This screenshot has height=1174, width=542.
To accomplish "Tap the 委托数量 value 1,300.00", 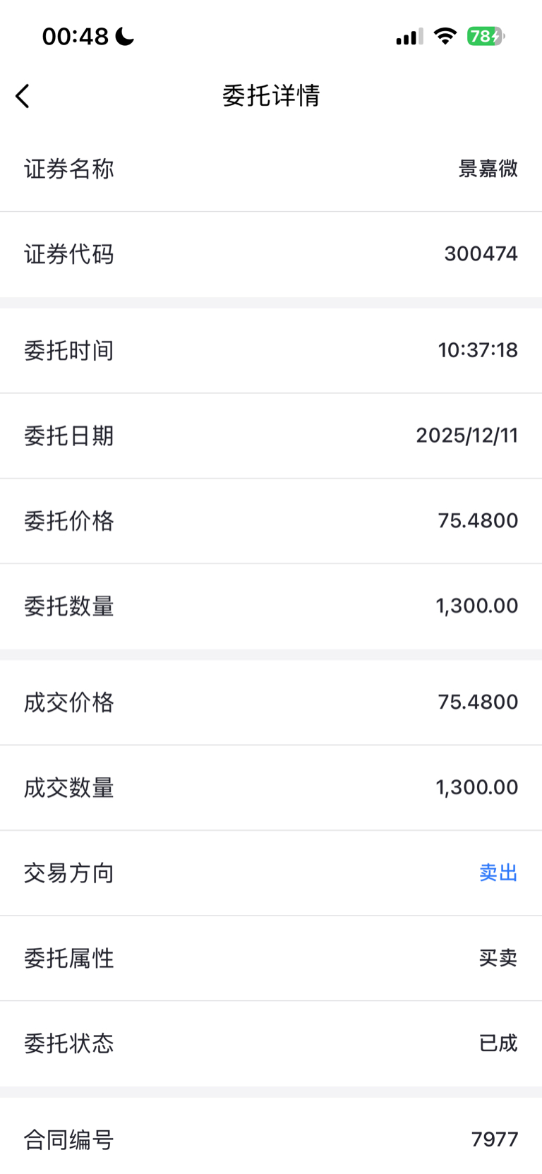I will click(x=476, y=606).
